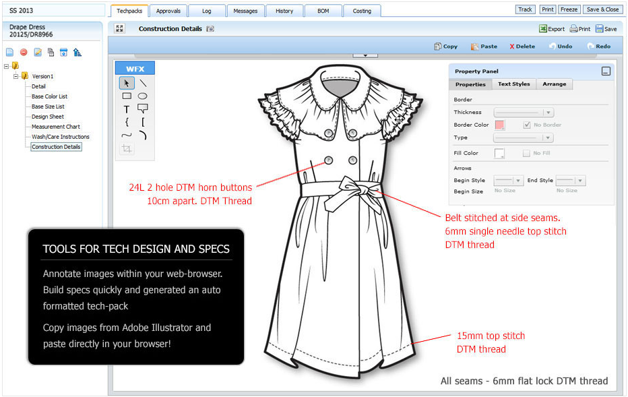The image size is (628, 397).
Task: Click the camera icon next to Construction Details title
Action: tap(210, 29)
